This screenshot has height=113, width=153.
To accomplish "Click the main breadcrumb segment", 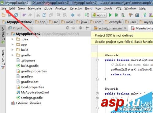I will pos(67,22).
